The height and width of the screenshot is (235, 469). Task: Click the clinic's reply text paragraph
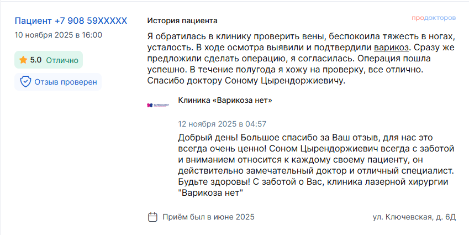point(315,165)
